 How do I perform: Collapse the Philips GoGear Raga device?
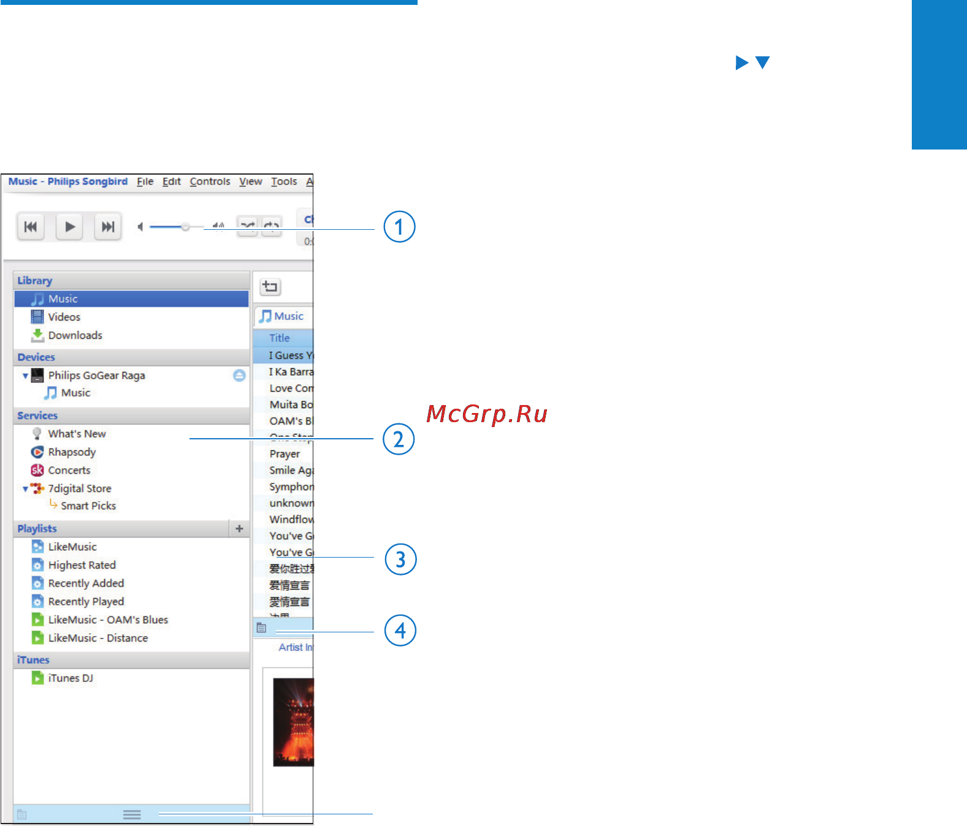(x=25, y=376)
